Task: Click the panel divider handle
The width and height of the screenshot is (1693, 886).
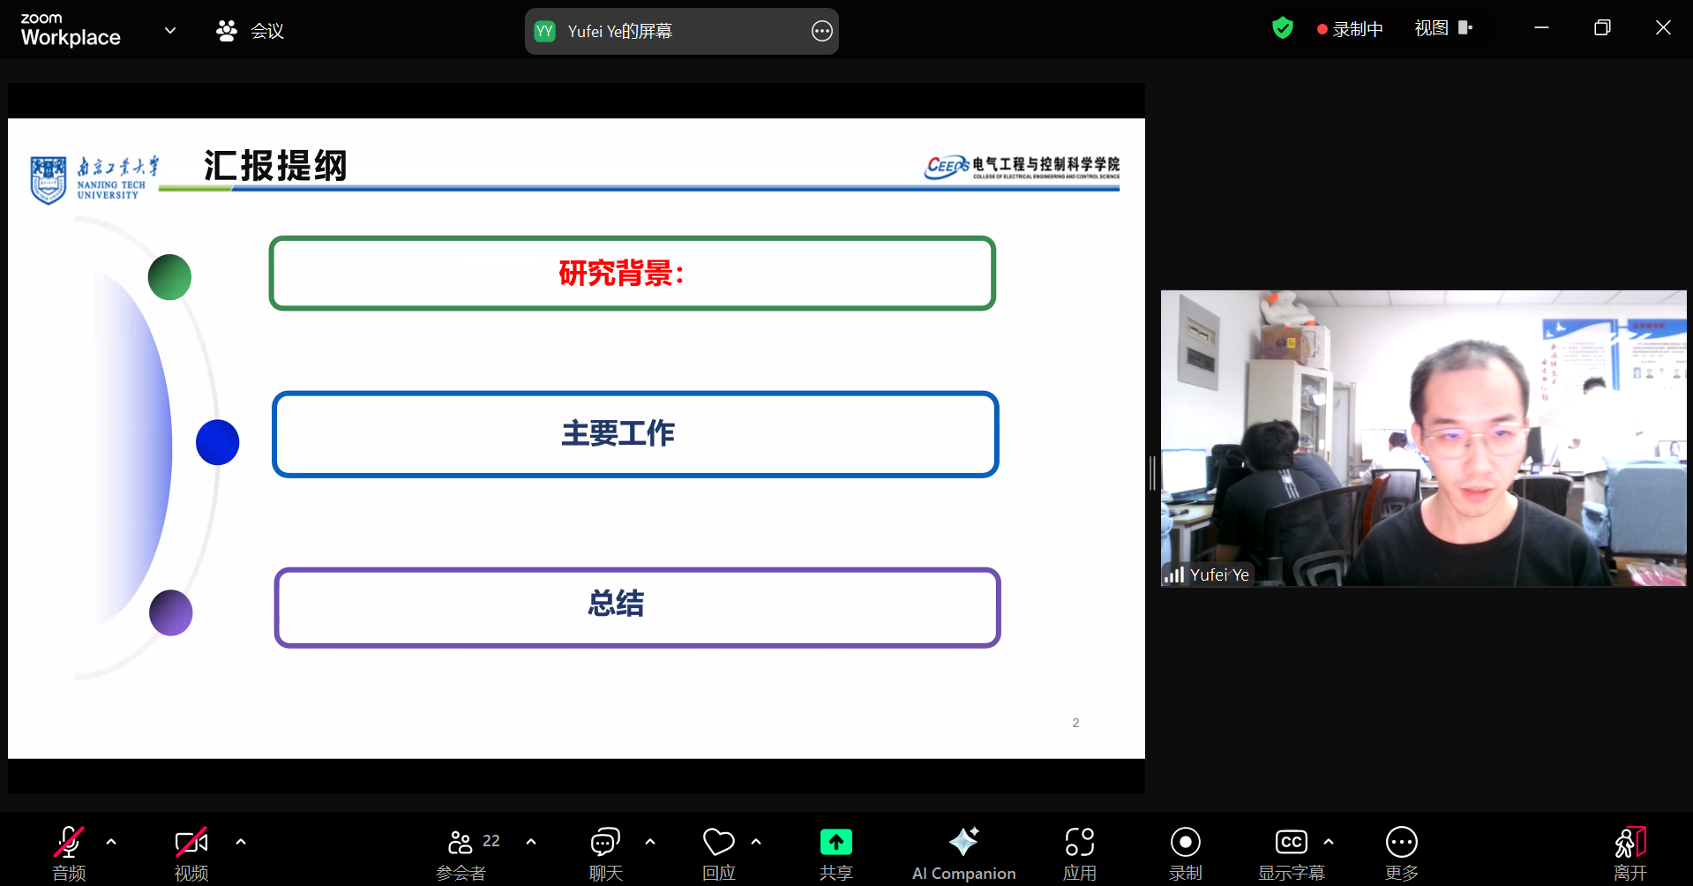Action: [x=1152, y=474]
